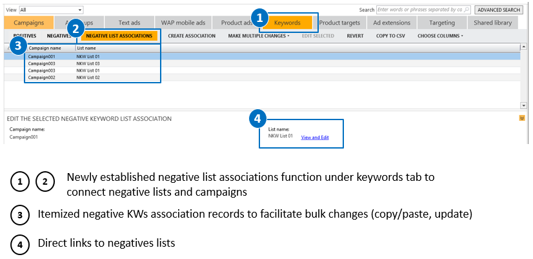Click Copy to CSV in the toolbar
The height and width of the screenshot is (259, 533).
[x=390, y=36]
